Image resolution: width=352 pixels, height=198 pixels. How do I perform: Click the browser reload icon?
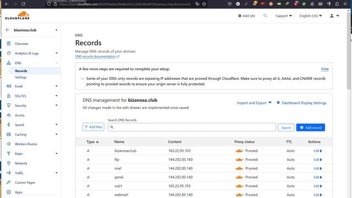pos(23,4)
